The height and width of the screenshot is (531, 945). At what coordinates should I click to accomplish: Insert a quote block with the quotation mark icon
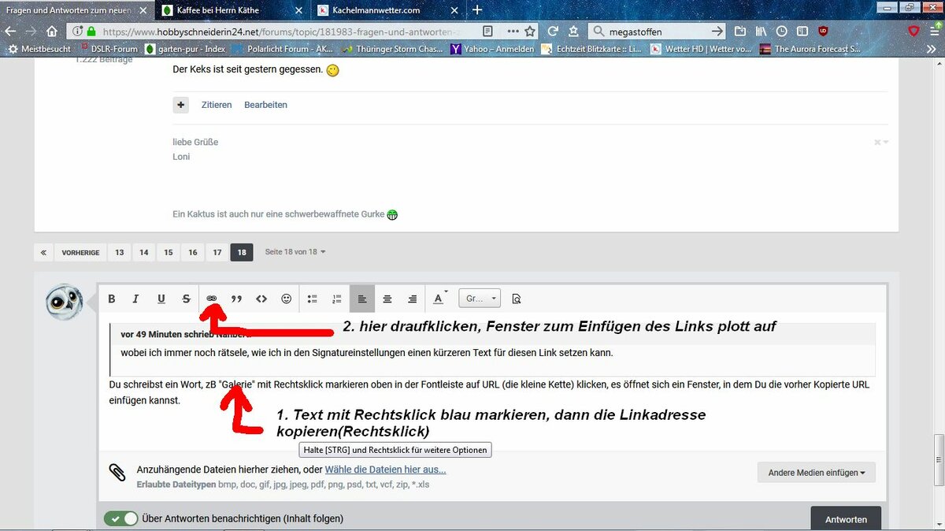(x=236, y=299)
